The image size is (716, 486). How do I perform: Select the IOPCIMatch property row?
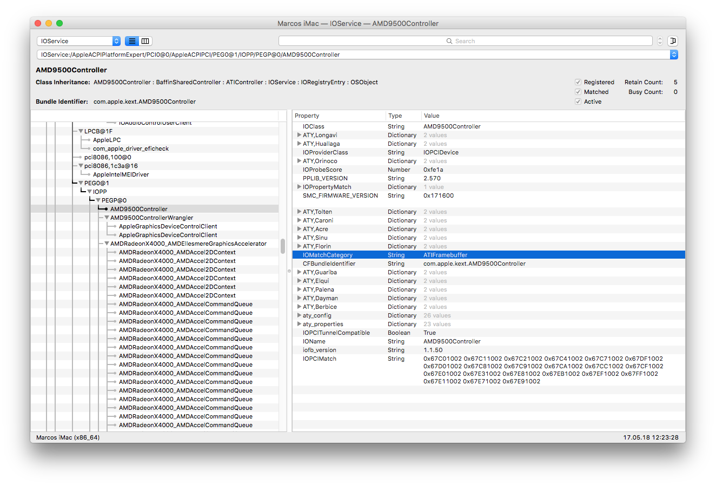(320, 359)
